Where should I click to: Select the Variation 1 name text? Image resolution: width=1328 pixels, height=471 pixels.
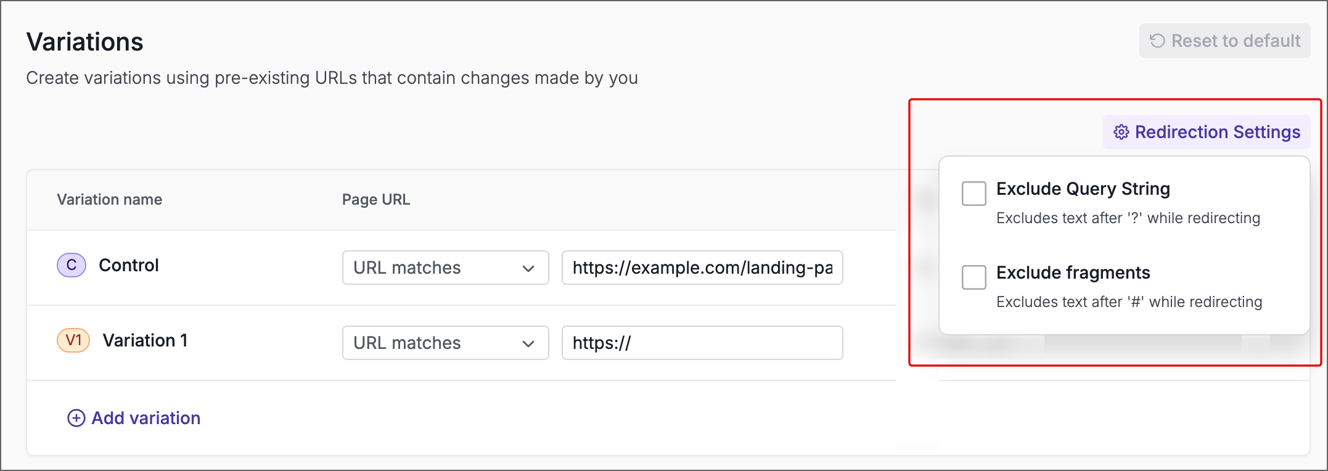pyautogui.click(x=145, y=340)
